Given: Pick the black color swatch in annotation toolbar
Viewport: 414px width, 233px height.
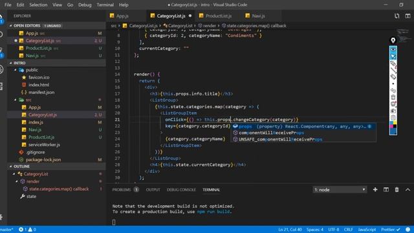Looking at the screenshot, I should [x=395, y=126].
